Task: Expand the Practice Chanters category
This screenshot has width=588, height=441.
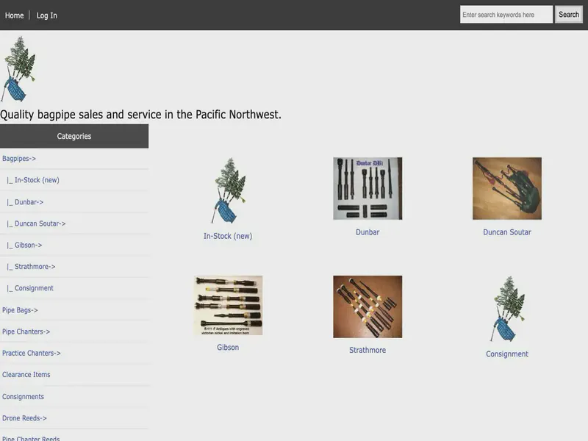Action: [31, 353]
